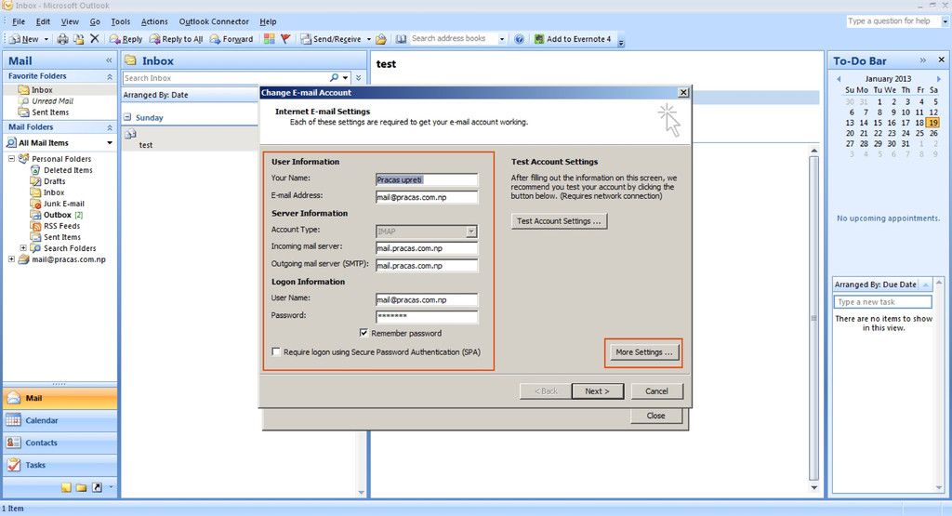Open the Outlook Connector menu
The height and width of the screenshot is (516, 952).
pos(214,21)
